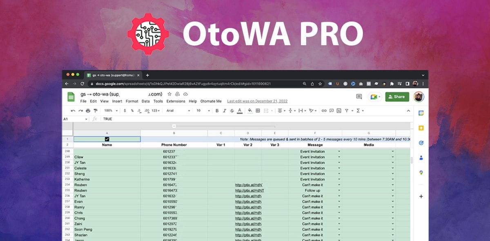Open the Edit menu
The width and height of the screenshot is (490, 241).
94,101
